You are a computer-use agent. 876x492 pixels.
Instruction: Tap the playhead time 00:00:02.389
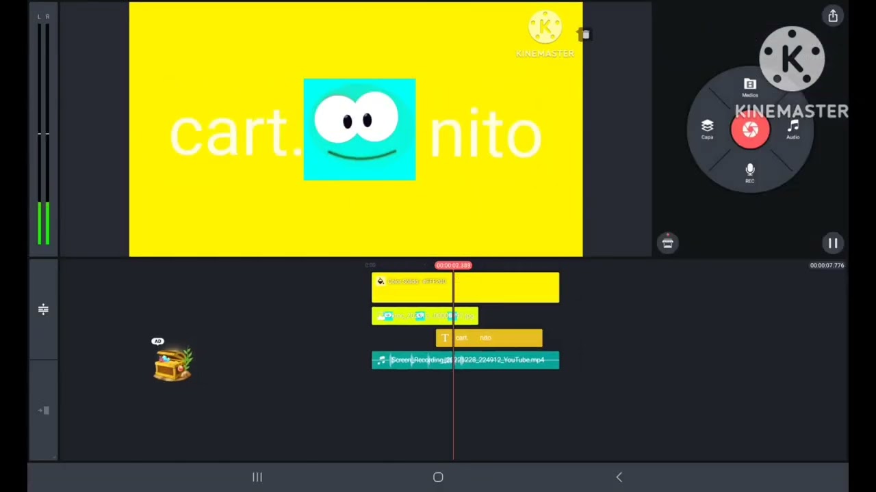click(x=453, y=265)
